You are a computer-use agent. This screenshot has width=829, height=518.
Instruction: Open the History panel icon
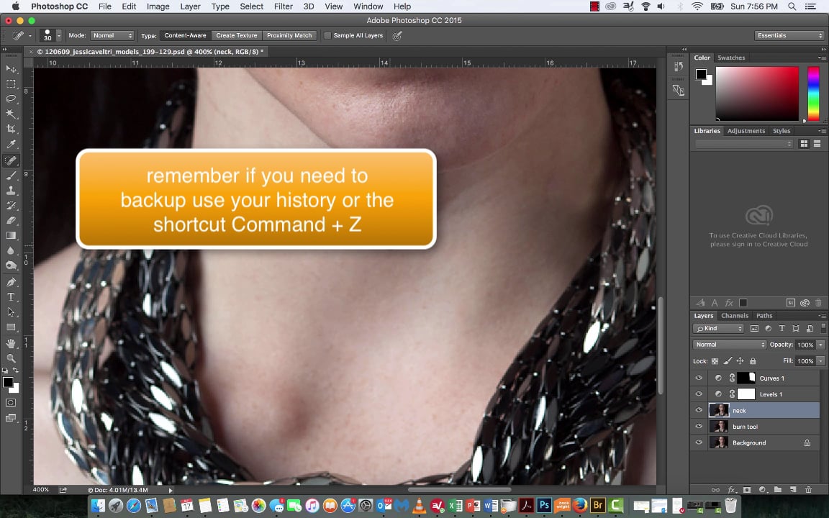(679, 67)
